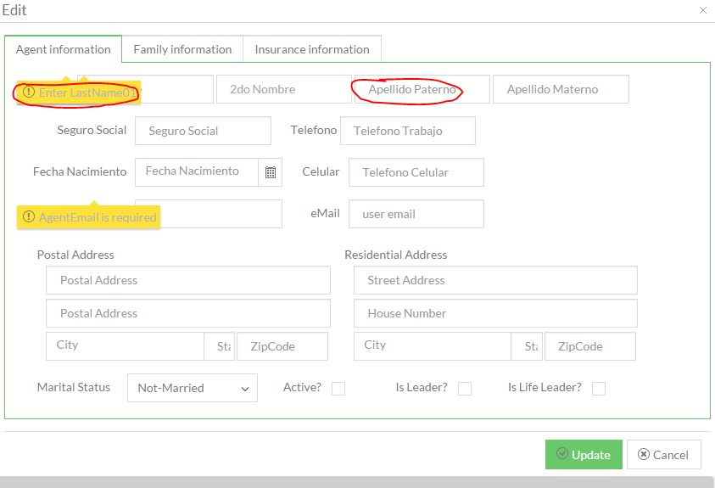Click the Seguro Social input field

[203, 131]
